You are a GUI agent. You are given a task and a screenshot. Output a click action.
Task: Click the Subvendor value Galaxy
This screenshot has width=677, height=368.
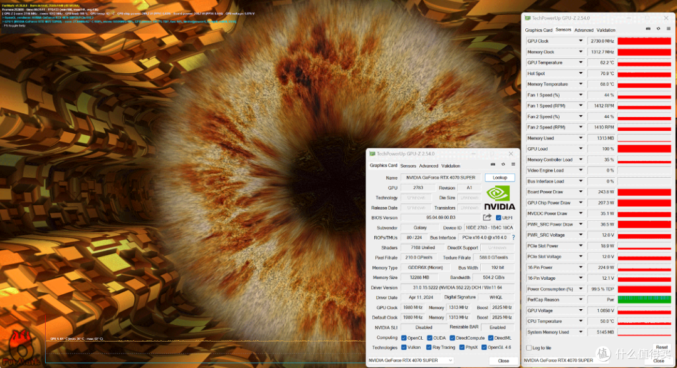(420, 228)
